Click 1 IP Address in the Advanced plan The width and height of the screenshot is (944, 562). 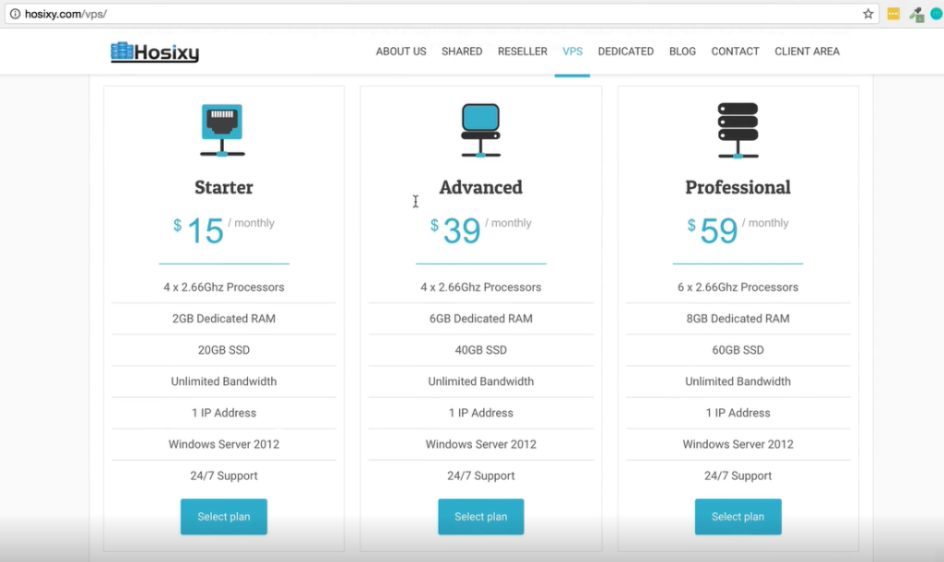pyautogui.click(x=481, y=414)
